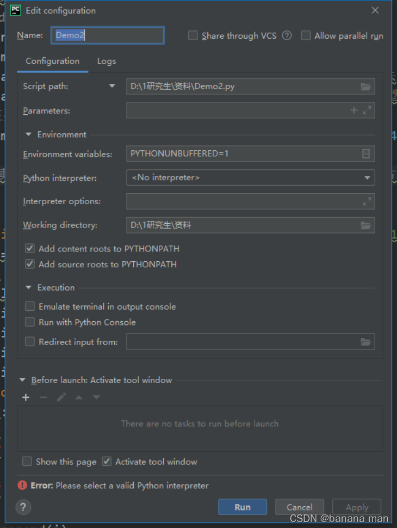Open the dialog help question button
This screenshot has height=528, width=397.
point(23,507)
